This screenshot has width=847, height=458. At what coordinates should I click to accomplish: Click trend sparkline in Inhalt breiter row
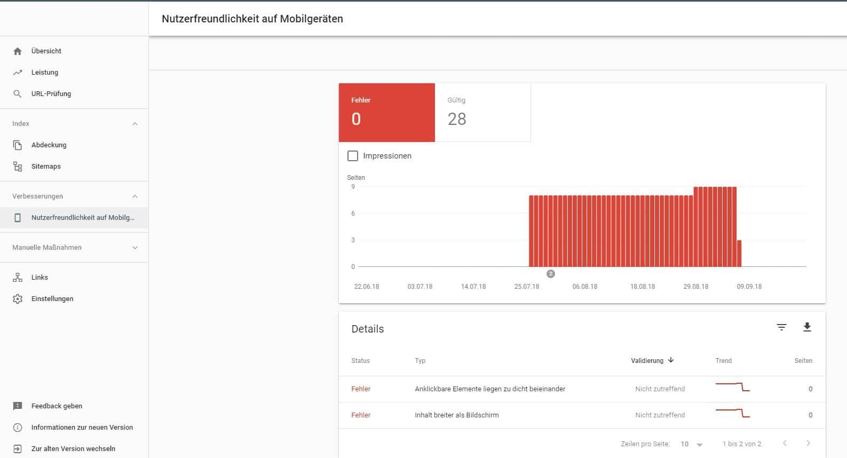[733, 413]
